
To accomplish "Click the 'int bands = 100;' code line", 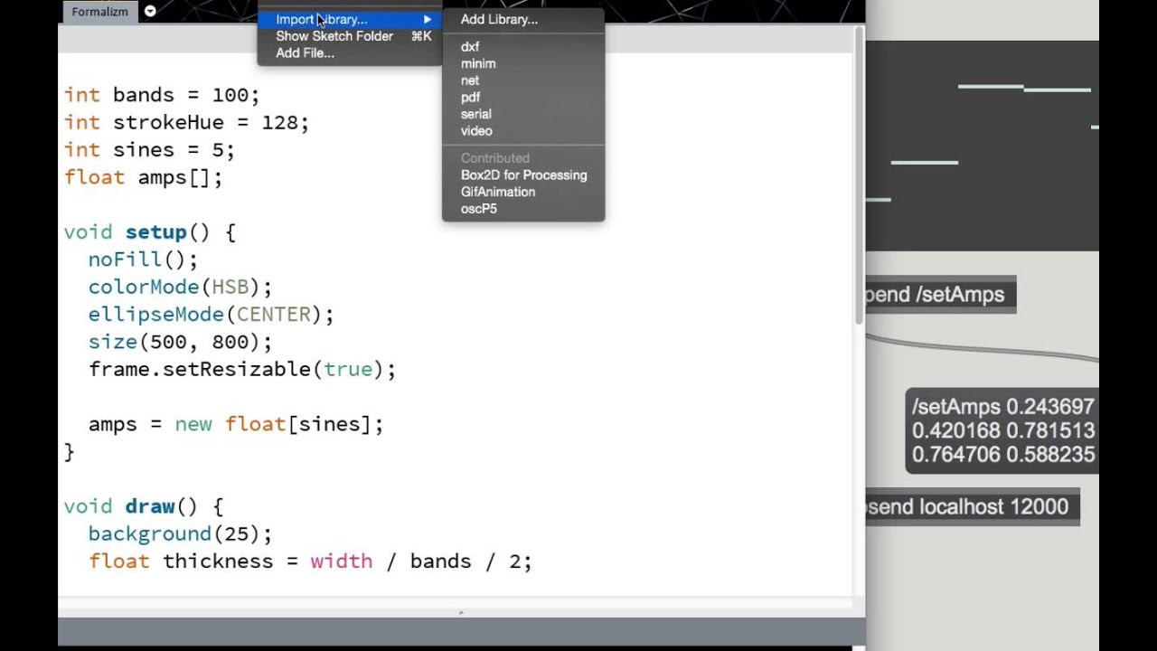I will (x=162, y=95).
